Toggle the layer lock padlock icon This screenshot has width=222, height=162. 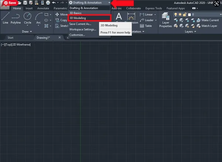tap(185, 14)
